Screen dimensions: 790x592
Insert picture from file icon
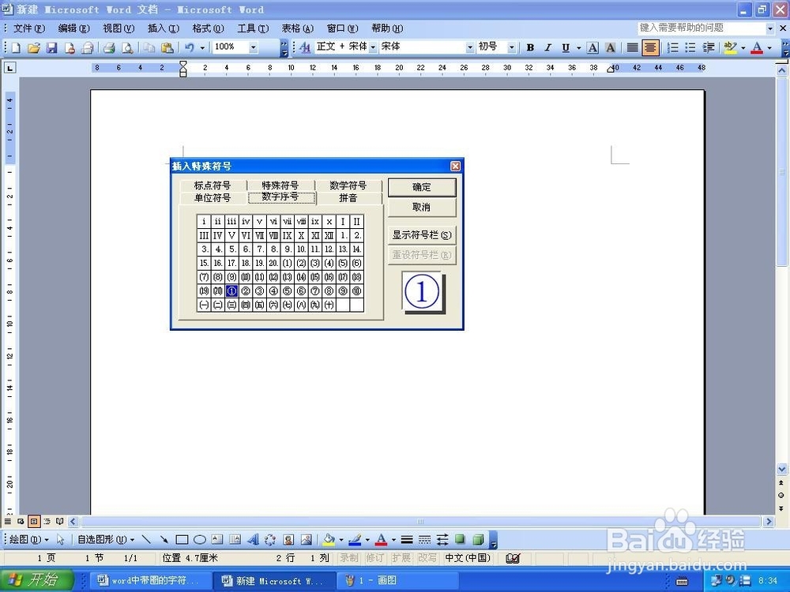tap(307, 540)
